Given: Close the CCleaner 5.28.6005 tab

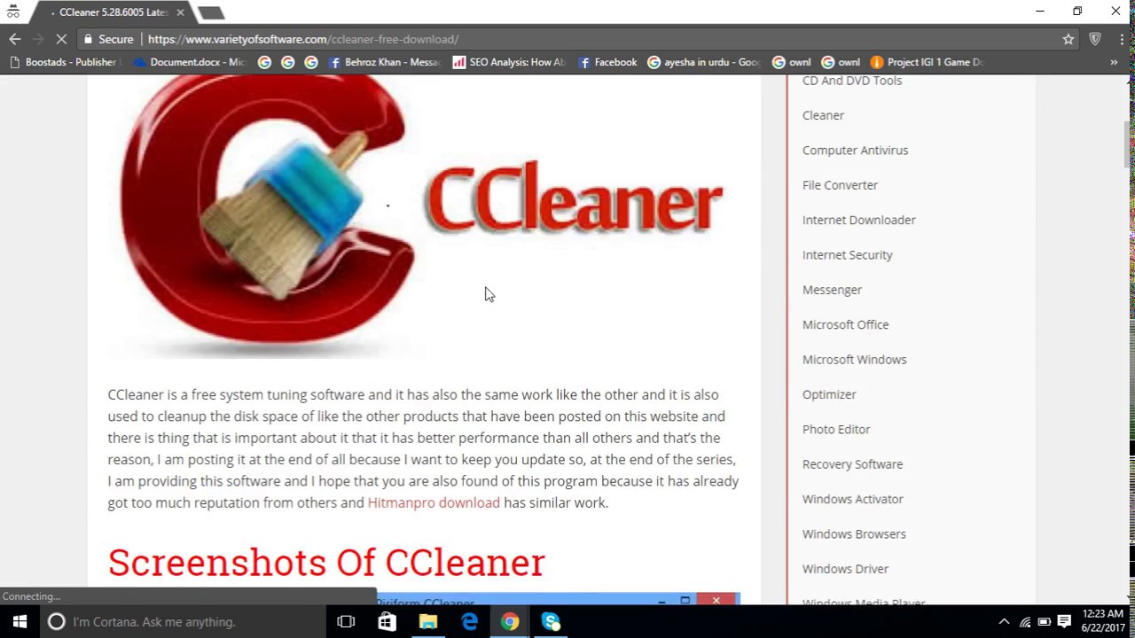Looking at the screenshot, I should coord(180,12).
